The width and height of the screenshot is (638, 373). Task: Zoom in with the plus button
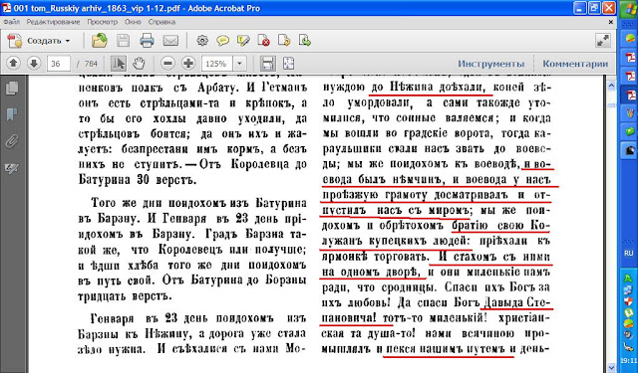pyautogui.click(x=188, y=64)
